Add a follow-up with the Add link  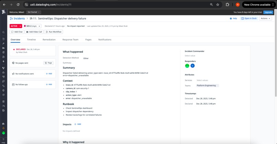tap(49, 84)
